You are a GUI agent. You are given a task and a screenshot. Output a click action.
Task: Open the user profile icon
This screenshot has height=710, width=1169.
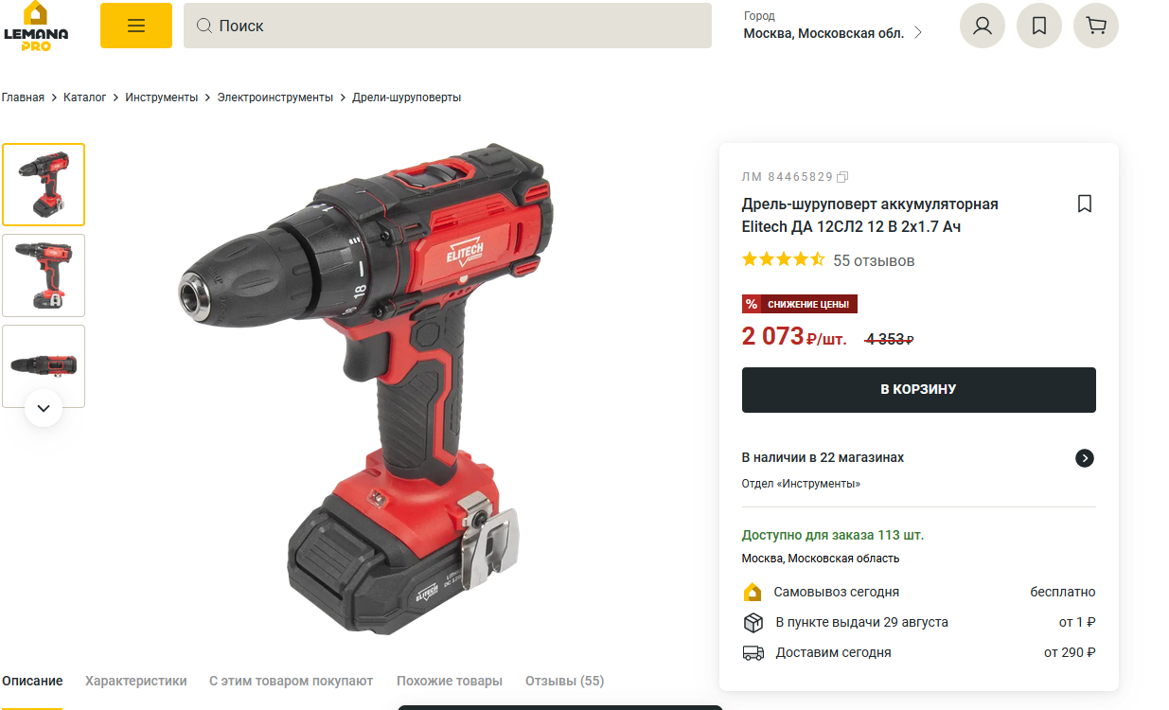pos(983,26)
